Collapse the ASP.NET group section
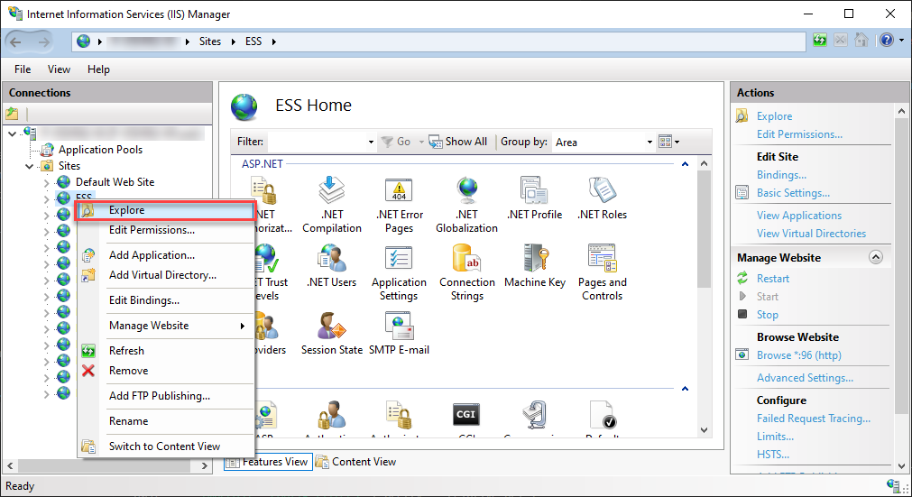Viewport: 912px width, 497px height. tap(686, 164)
